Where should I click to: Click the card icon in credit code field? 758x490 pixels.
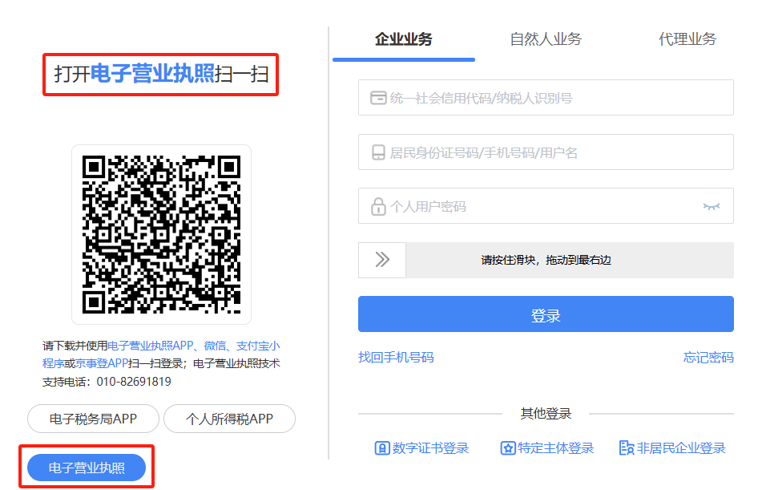coord(378,98)
